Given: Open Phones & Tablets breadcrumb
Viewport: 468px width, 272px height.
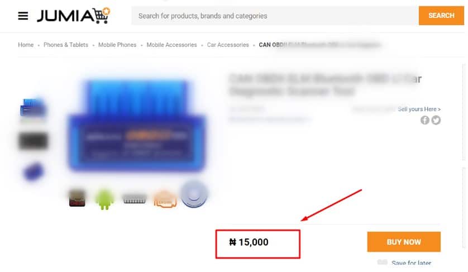Looking at the screenshot, I should pyautogui.click(x=66, y=45).
